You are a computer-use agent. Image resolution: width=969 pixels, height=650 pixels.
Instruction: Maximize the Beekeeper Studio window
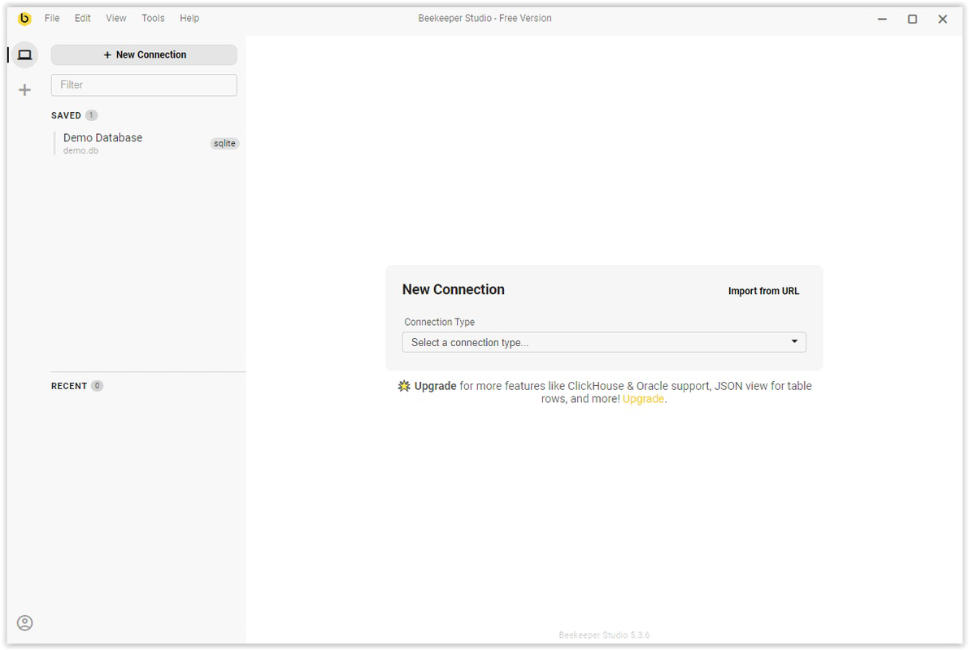click(x=912, y=19)
